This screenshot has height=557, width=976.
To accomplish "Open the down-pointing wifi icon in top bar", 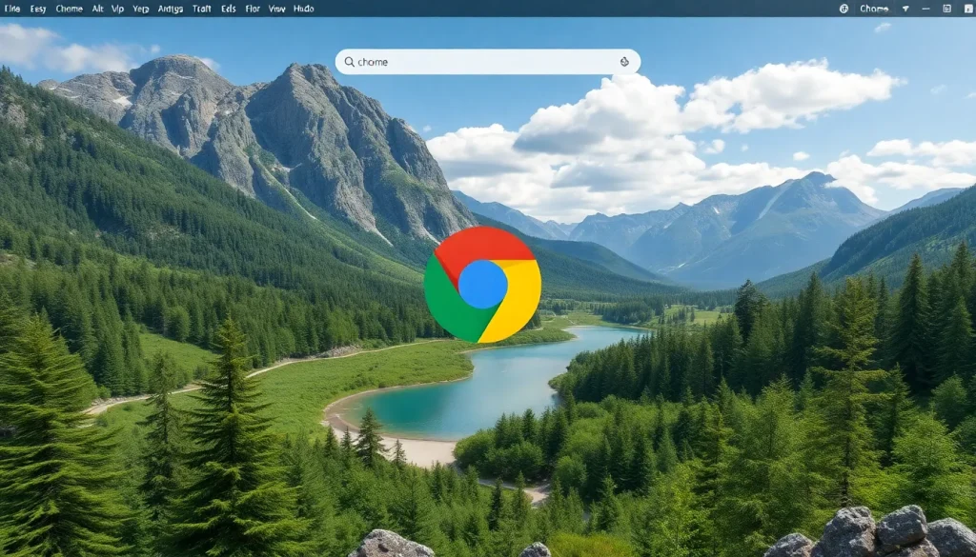I will [905, 9].
